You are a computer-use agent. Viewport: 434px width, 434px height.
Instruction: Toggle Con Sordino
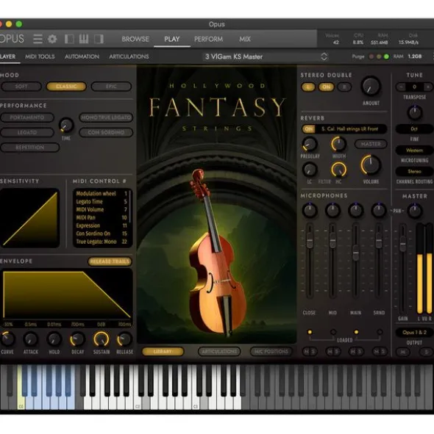point(106,133)
